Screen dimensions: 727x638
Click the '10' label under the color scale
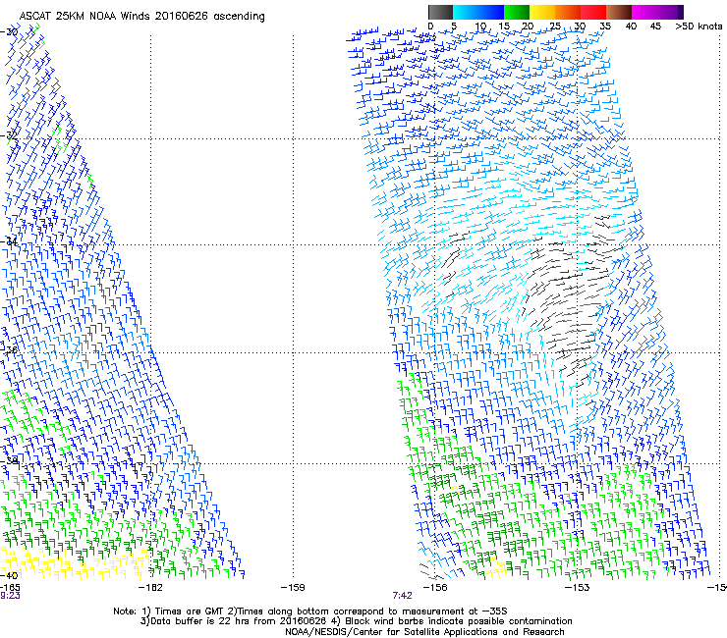[480, 27]
